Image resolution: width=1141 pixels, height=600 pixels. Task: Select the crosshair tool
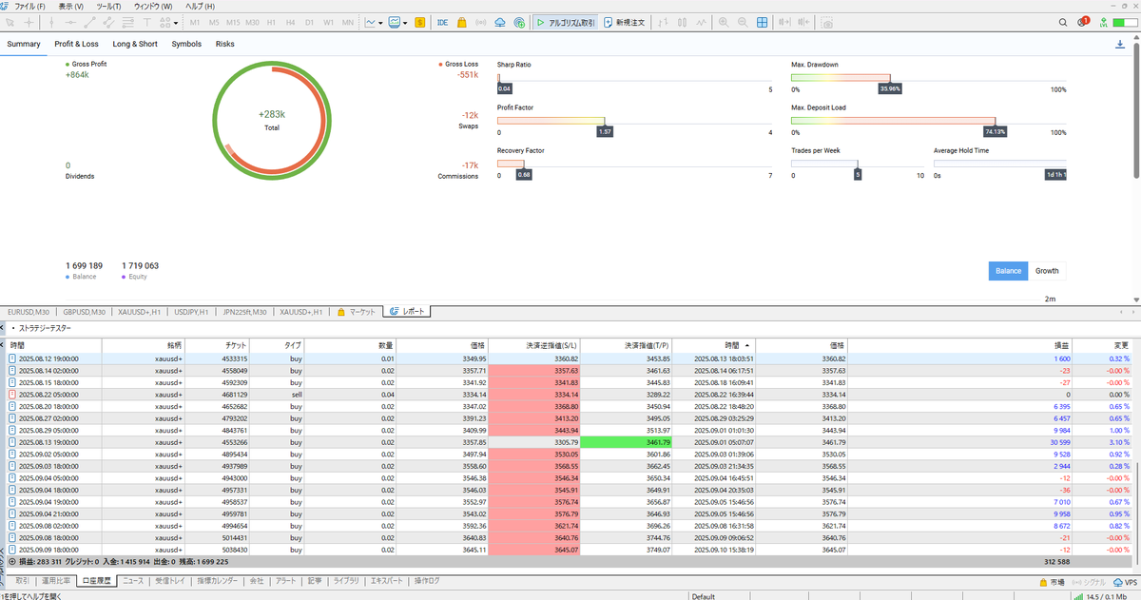click(x=29, y=22)
